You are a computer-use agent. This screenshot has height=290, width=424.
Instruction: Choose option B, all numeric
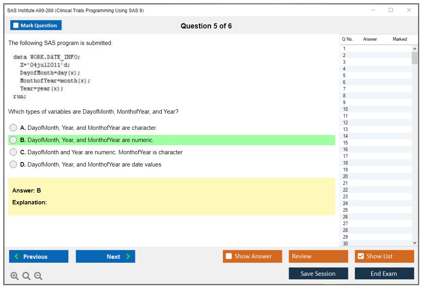[x=13, y=140]
